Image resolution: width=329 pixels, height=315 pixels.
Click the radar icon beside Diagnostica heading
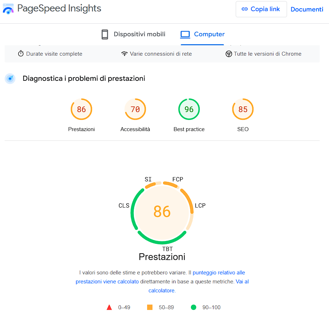[x=10, y=79]
